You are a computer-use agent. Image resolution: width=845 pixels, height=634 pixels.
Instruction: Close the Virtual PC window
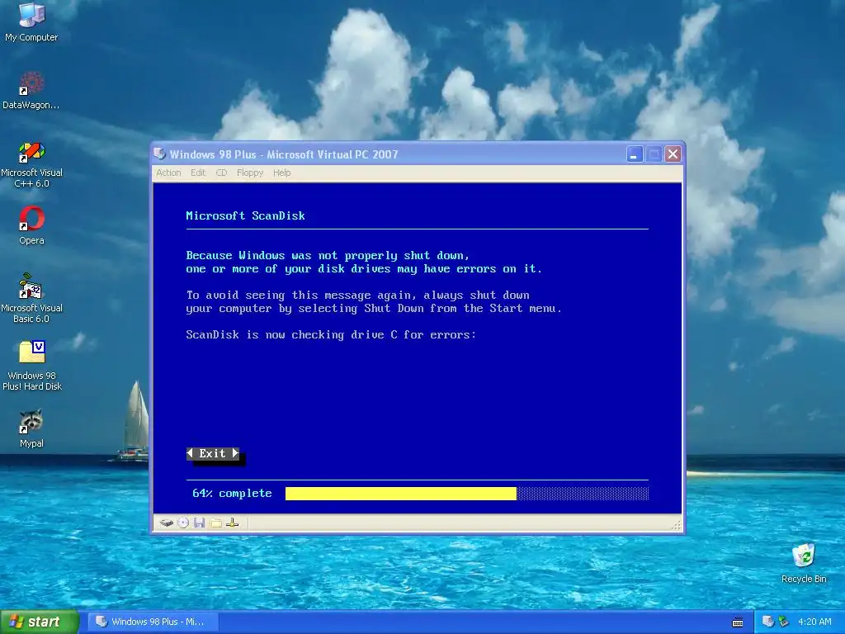point(673,154)
